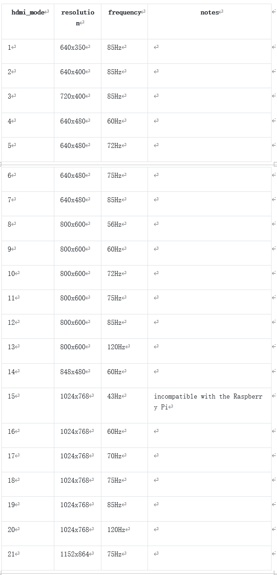
Task: Click the hdmi_mode column header
Action: (x=28, y=21)
